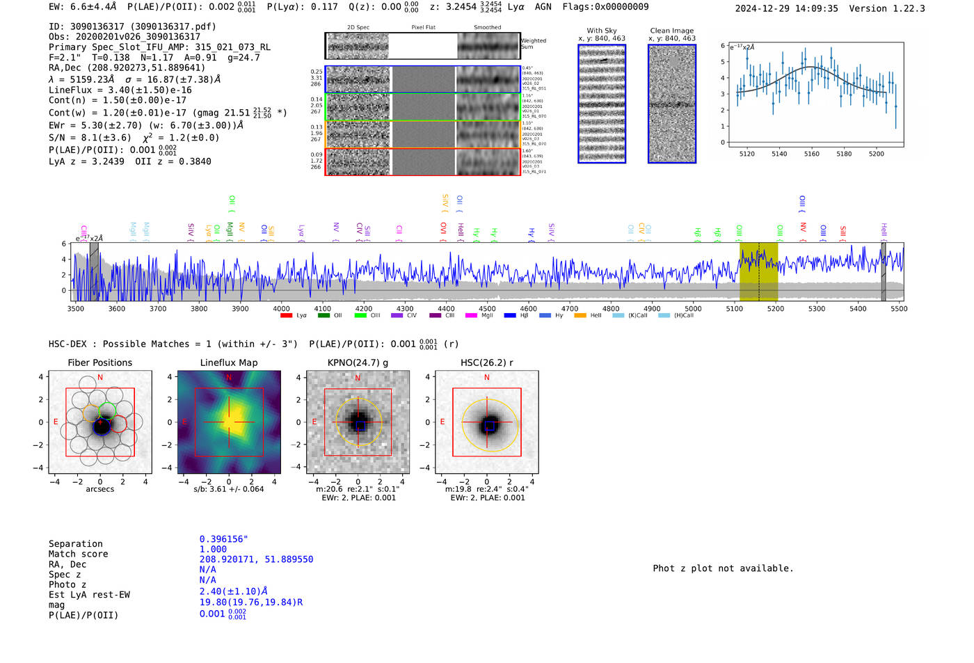Click the Version 1.22.3 label
The image size is (974, 663).
coord(887,9)
